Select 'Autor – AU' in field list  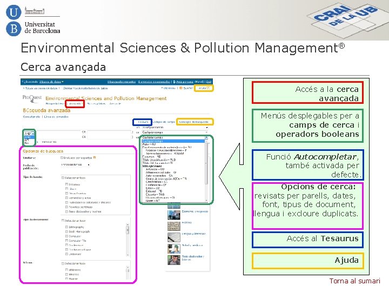[149, 144]
